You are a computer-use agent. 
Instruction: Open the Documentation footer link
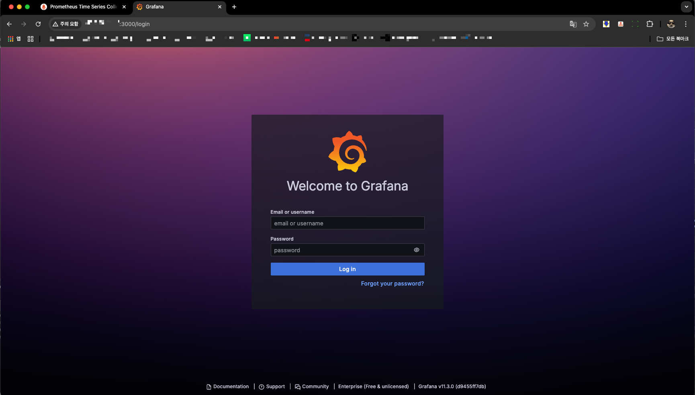click(228, 387)
